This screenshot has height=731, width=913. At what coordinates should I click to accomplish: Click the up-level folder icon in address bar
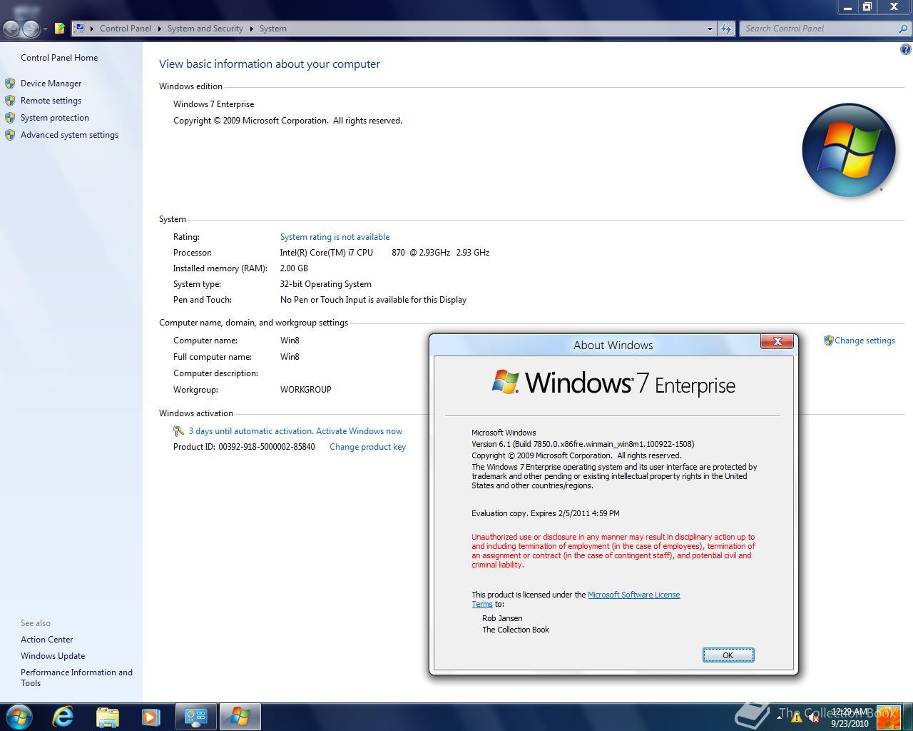[60, 29]
